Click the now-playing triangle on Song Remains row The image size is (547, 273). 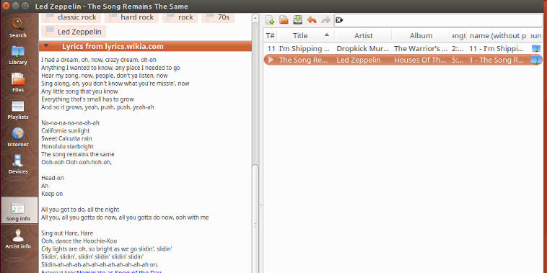coord(271,60)
